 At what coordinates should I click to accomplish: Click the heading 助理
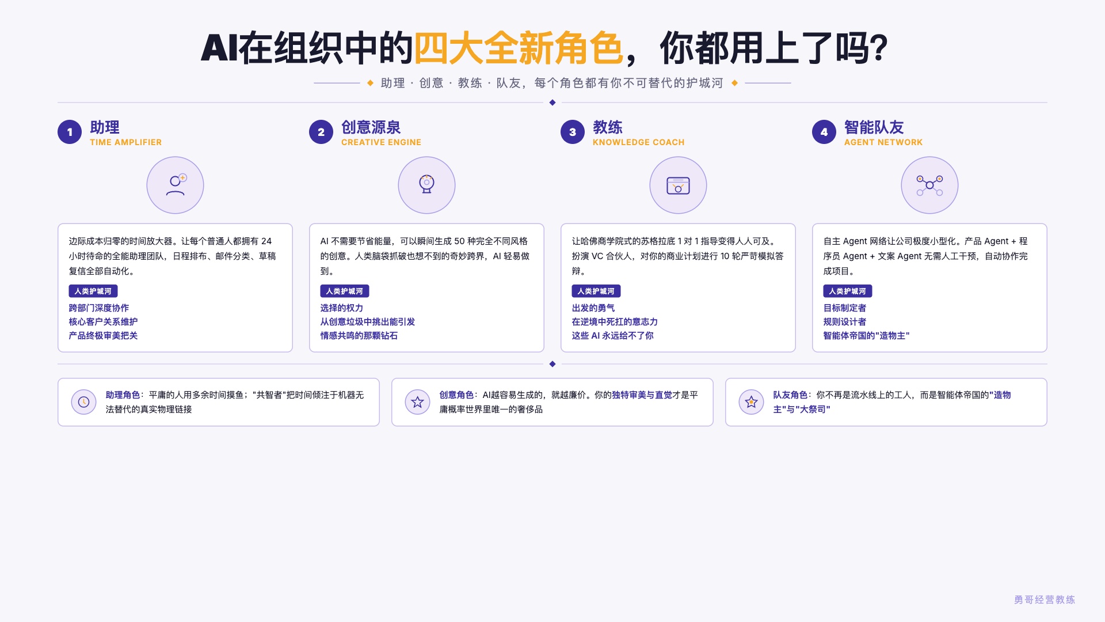(x=105, y=127)
